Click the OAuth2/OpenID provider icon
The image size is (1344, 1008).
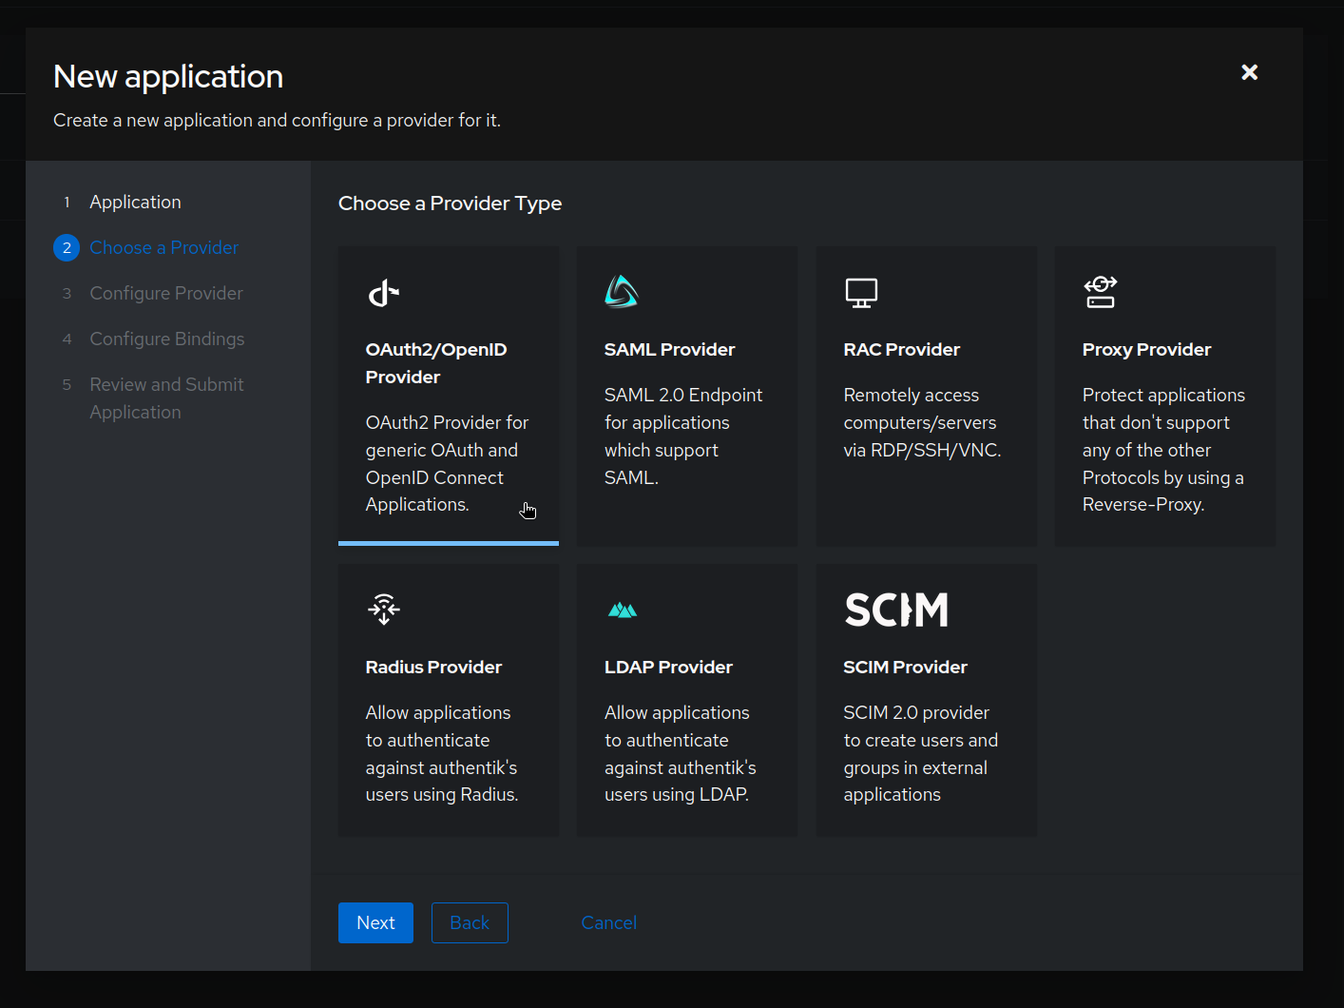pyautogui.click(x=384, y=293)
